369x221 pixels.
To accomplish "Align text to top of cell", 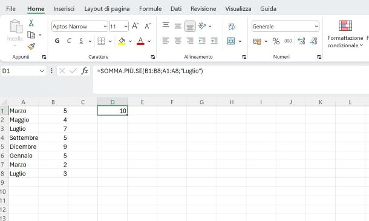I will tap(166, 25).
